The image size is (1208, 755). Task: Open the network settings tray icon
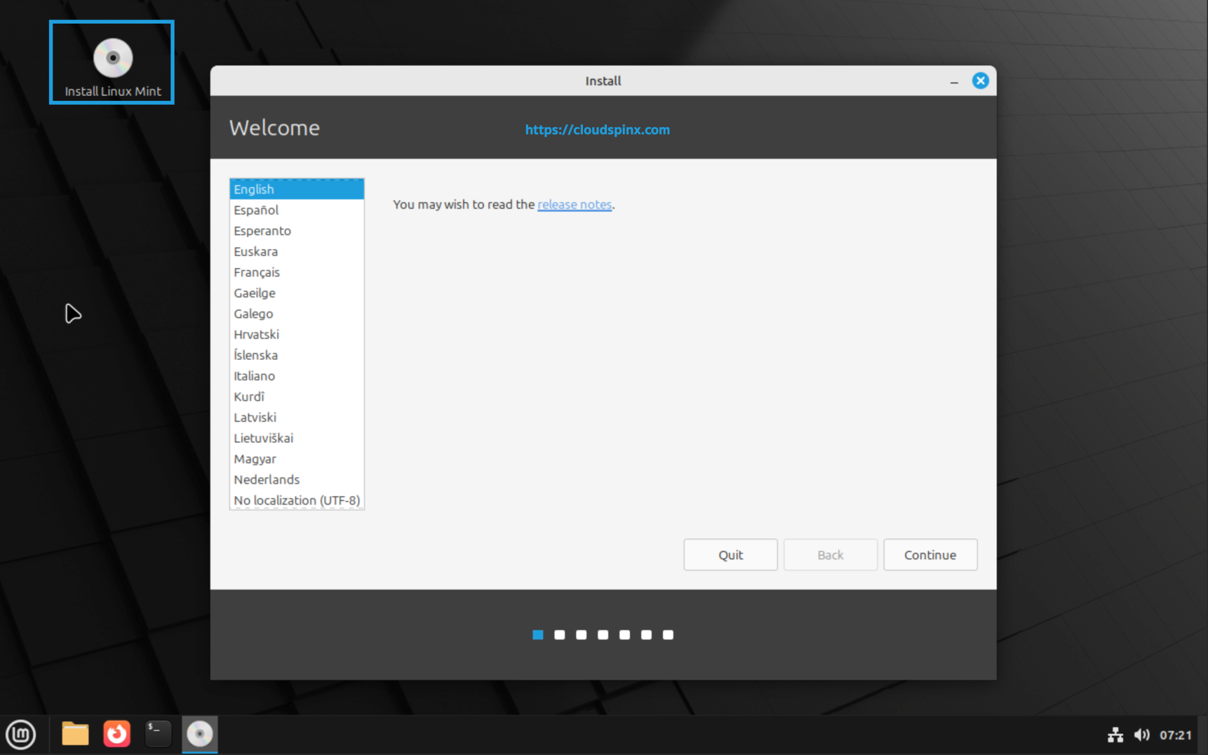pos(1115,734)
